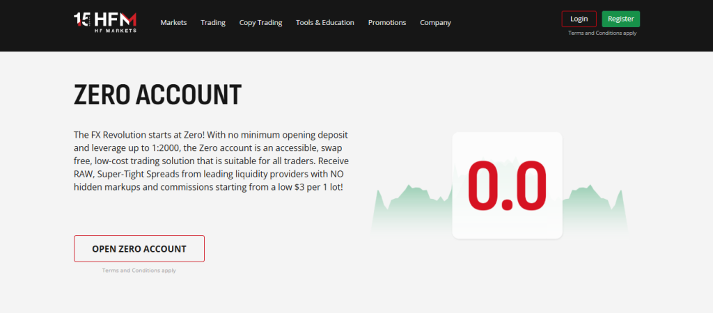Go to the Promotions menu item

click(x=387, y=22)
